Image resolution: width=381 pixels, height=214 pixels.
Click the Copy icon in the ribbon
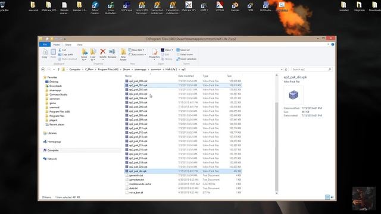(45, 53)
